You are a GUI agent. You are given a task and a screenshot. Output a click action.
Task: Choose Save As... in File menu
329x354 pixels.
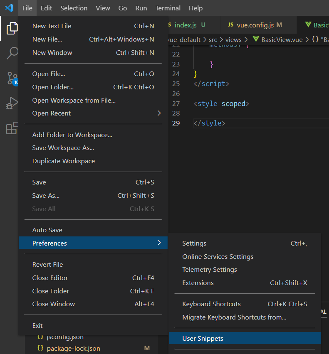(x=93, y=196)
